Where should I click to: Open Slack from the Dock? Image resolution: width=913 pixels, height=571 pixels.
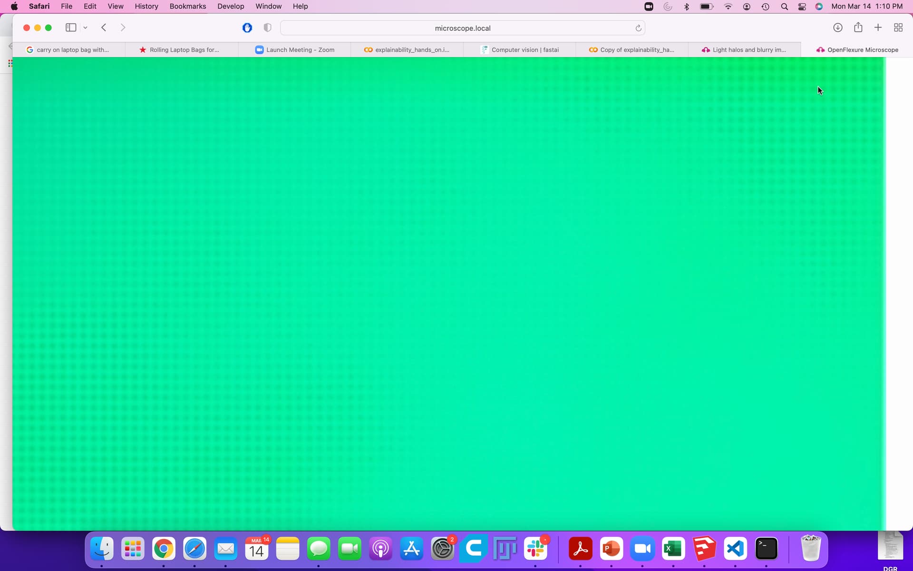(x=535, y=549)
